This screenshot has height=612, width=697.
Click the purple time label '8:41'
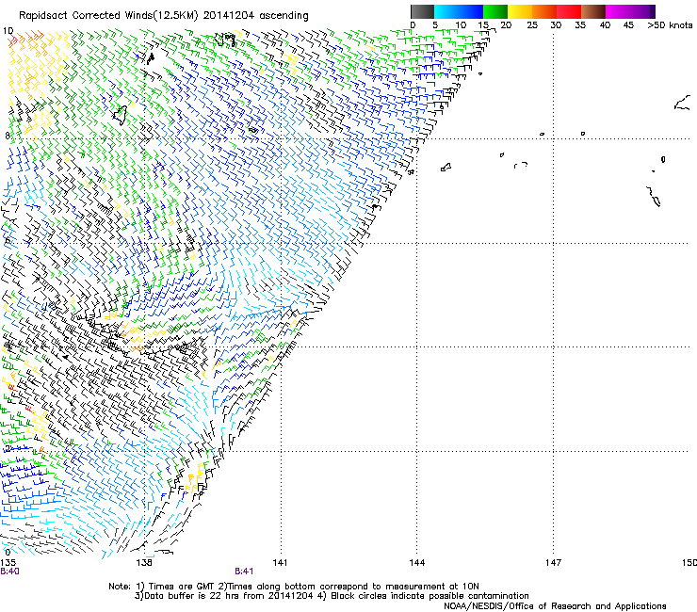click(x=244, y=572)
